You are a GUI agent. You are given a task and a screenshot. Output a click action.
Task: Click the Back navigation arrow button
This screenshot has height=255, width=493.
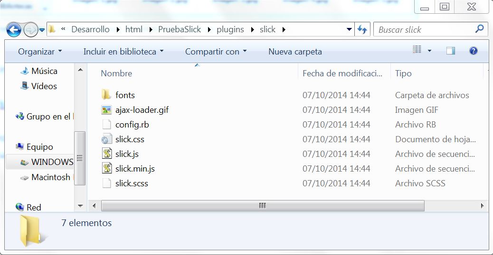pos(14,29)
